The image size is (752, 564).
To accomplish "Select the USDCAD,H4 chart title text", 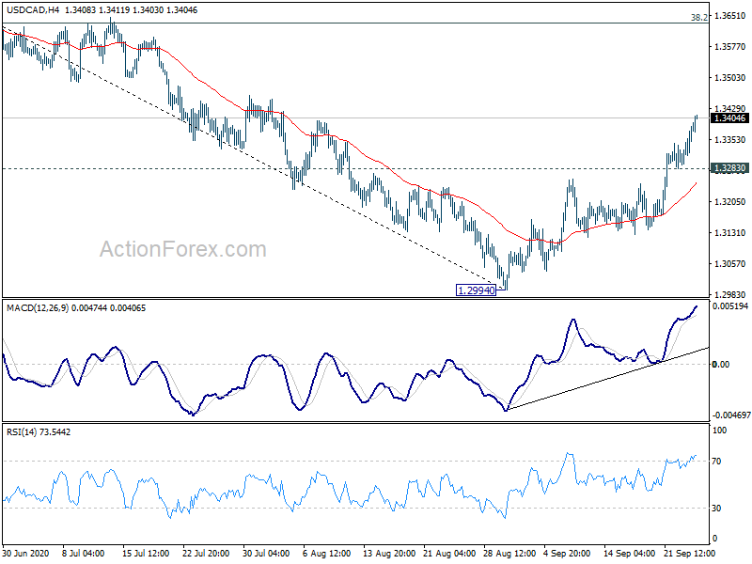I will (33, 9).
